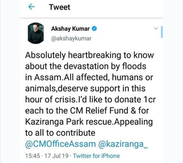Click the 'CM Relief Fund' text

click(x=99, y=110)
